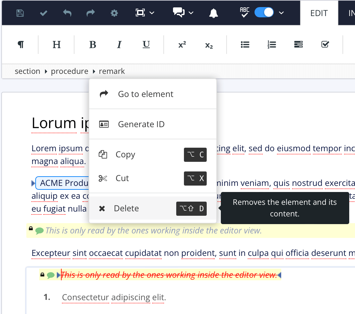Toggle paragraph marks with the pilcrow icon
This screenshot has width=355, height=314.
click(21, 45)
